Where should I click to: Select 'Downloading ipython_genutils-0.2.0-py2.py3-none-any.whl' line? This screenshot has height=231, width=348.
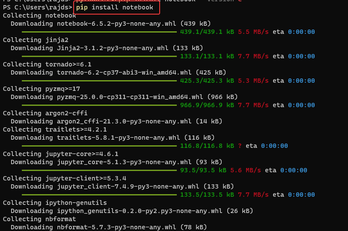point(132,211)
